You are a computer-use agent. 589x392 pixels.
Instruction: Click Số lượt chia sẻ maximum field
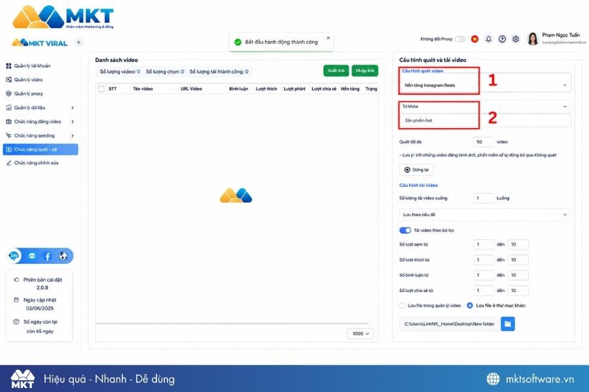pos(518,291)
